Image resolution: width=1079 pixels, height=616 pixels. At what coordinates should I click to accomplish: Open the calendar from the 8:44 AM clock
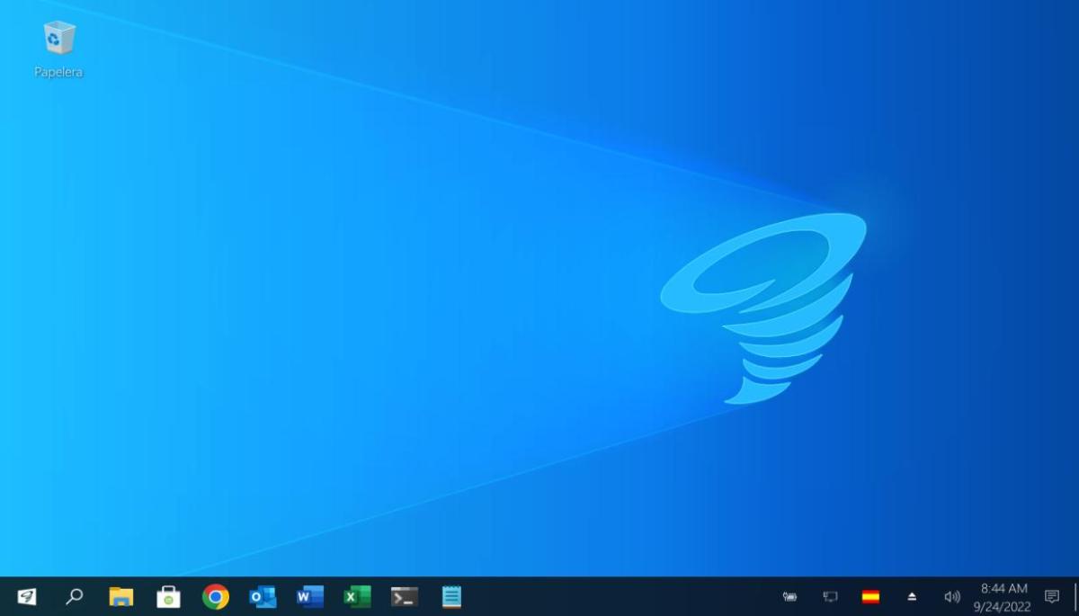click(x=1003, y=597)
